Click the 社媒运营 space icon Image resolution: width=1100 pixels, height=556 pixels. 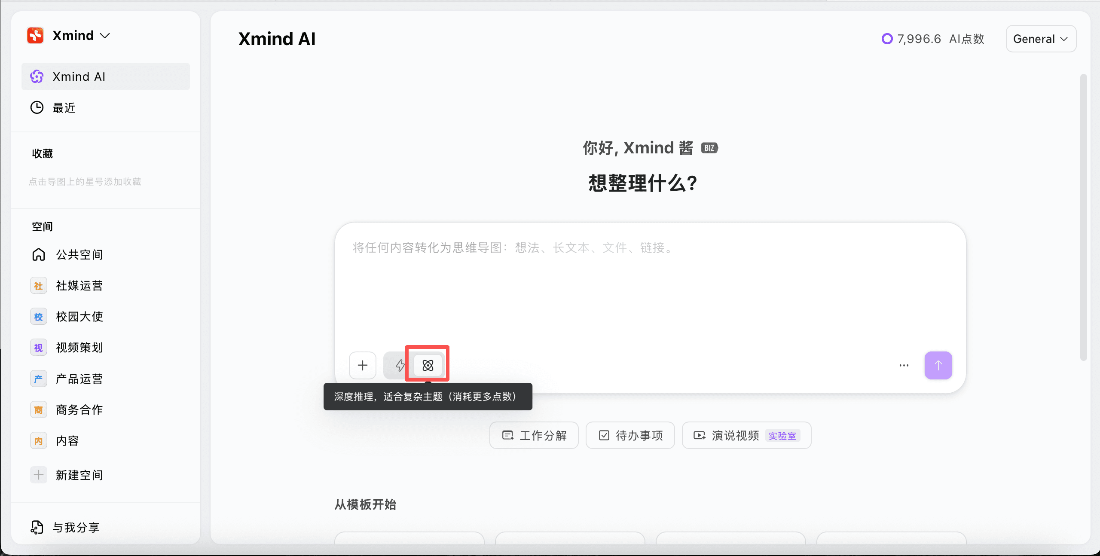[39, 286]
